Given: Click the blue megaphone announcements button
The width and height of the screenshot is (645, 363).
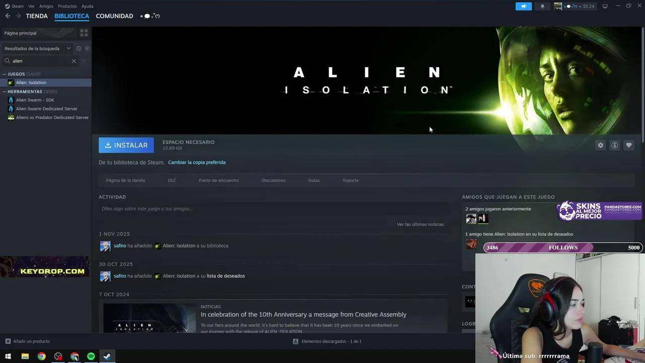Looking at the screenshot, I should click(524, 6).
